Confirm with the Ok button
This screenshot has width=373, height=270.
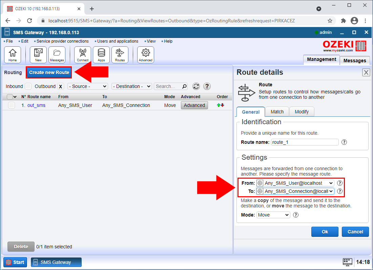point(325,232)
